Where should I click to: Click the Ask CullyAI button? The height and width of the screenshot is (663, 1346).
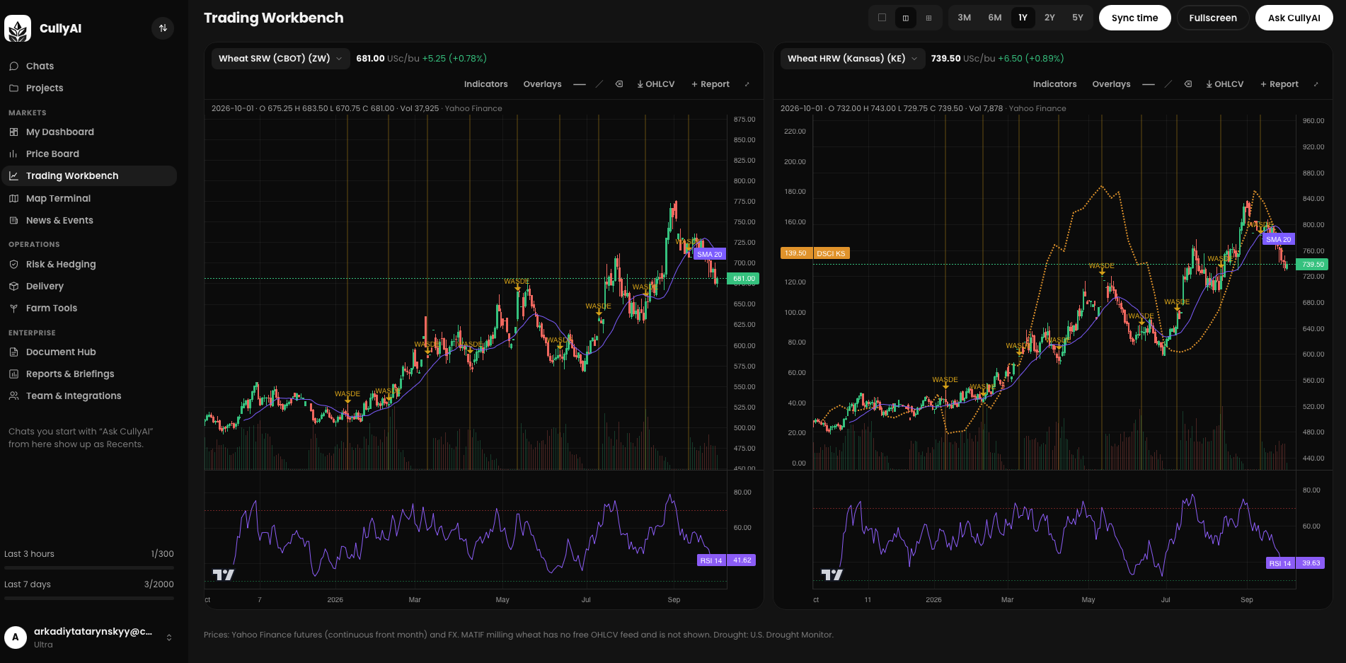tap(1294, 18)
